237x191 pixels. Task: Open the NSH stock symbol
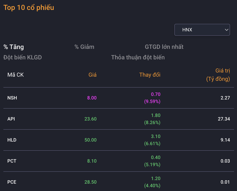click(12, 98)
